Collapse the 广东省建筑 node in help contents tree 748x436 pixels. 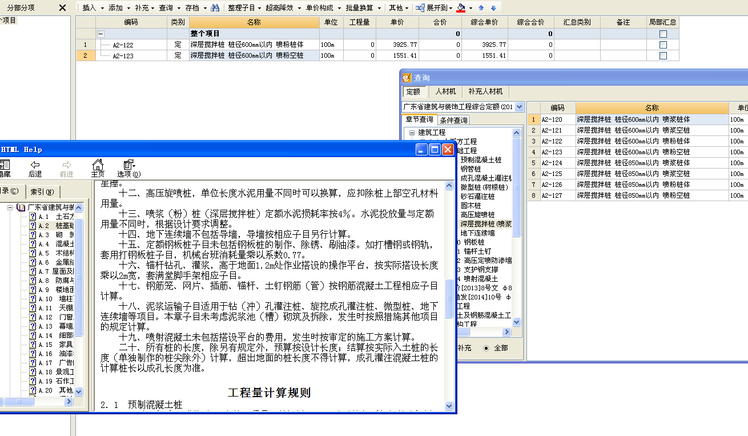coord(10,207)
